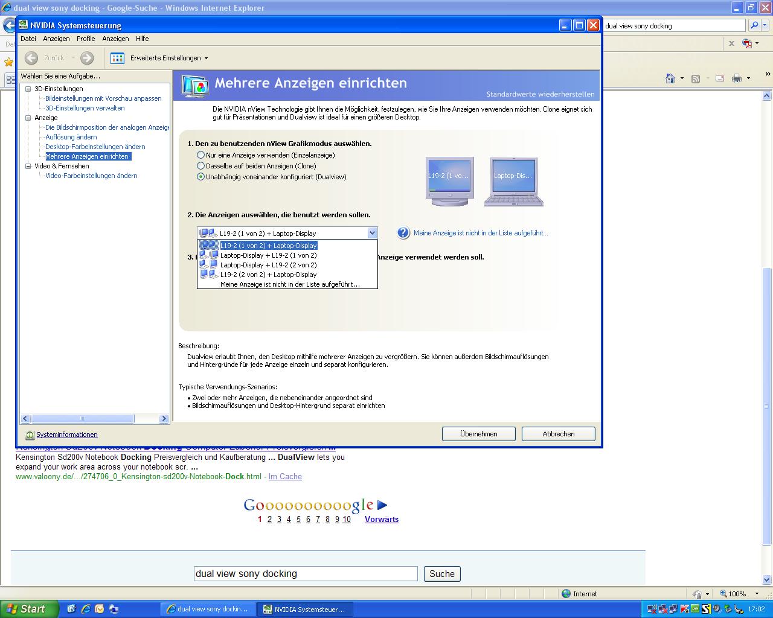Open Erweiterte Einstellungen dropdown arrow
The image size is (773, 618).
206,59
